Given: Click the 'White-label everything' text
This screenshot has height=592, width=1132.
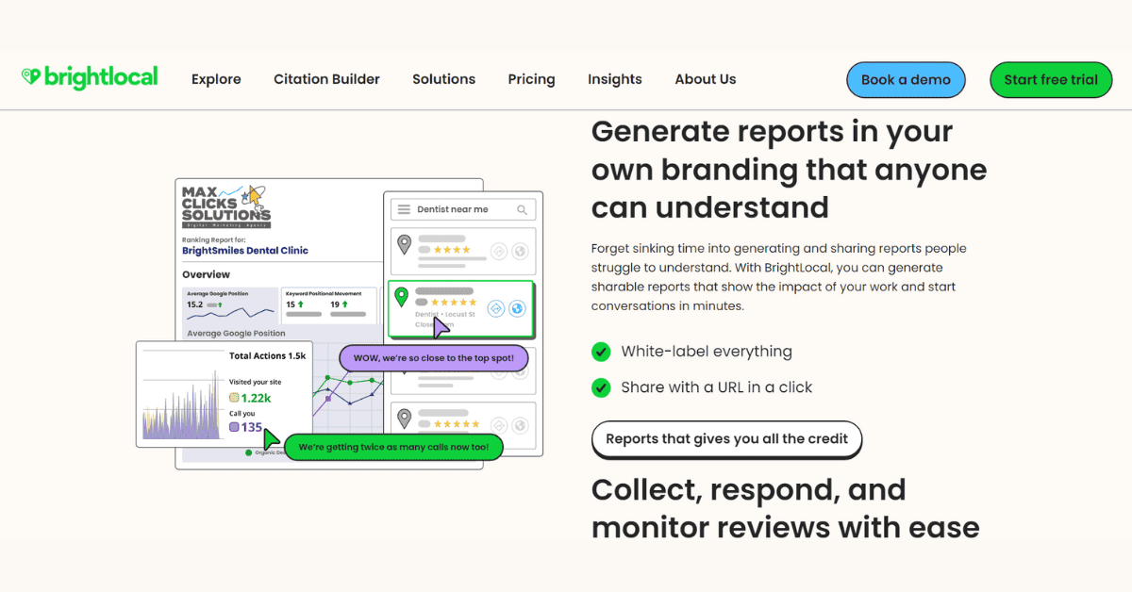Looking at the screenshot, I should (x=707, y=352).
